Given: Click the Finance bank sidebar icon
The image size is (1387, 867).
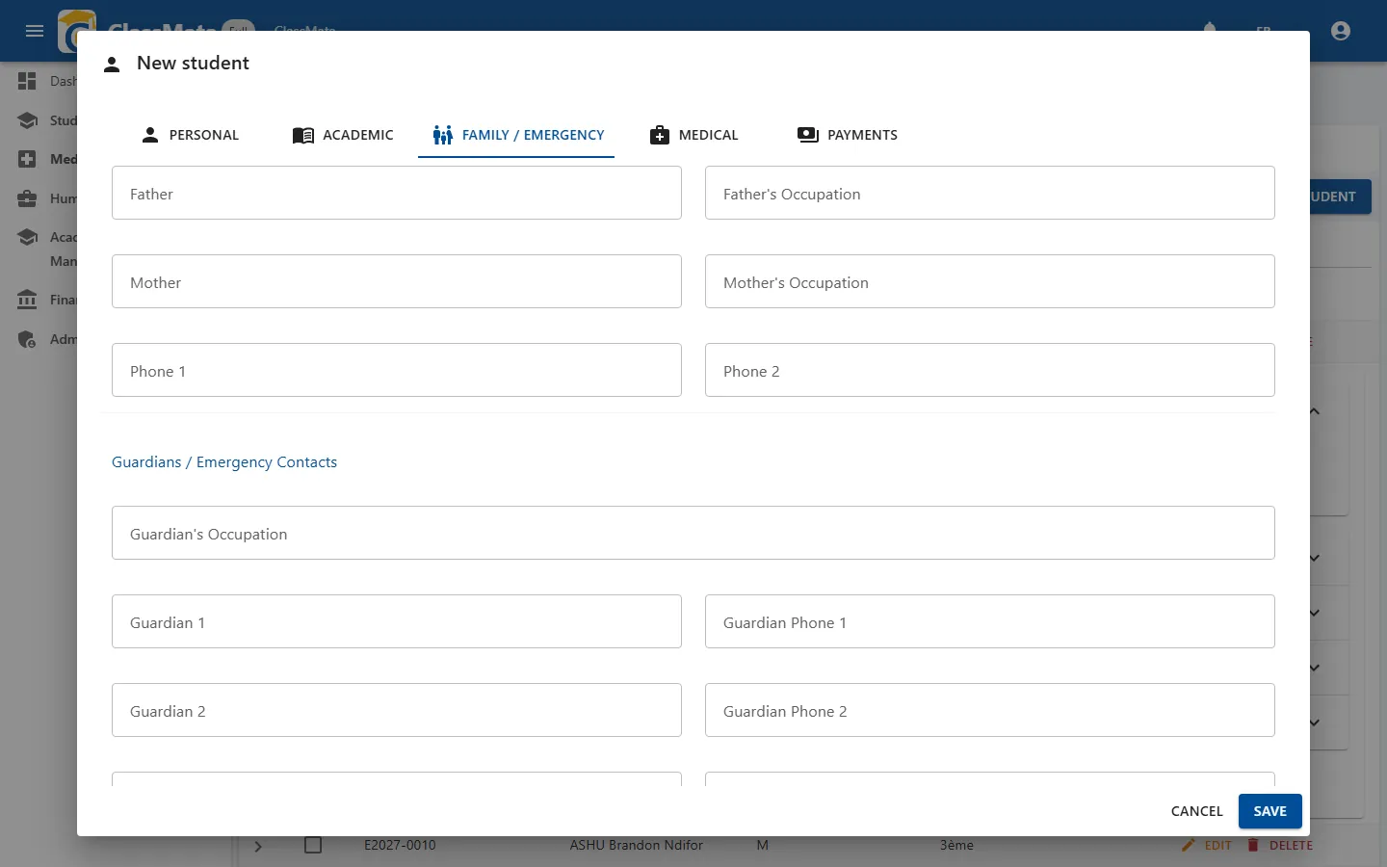Looking at the screenshot, I should click(27, 300).
